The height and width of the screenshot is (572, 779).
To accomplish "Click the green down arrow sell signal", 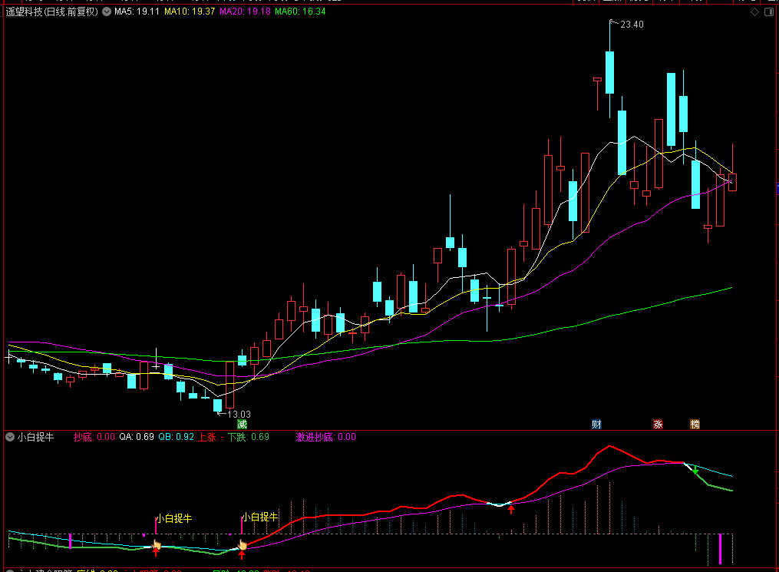I will coord(695,470).
